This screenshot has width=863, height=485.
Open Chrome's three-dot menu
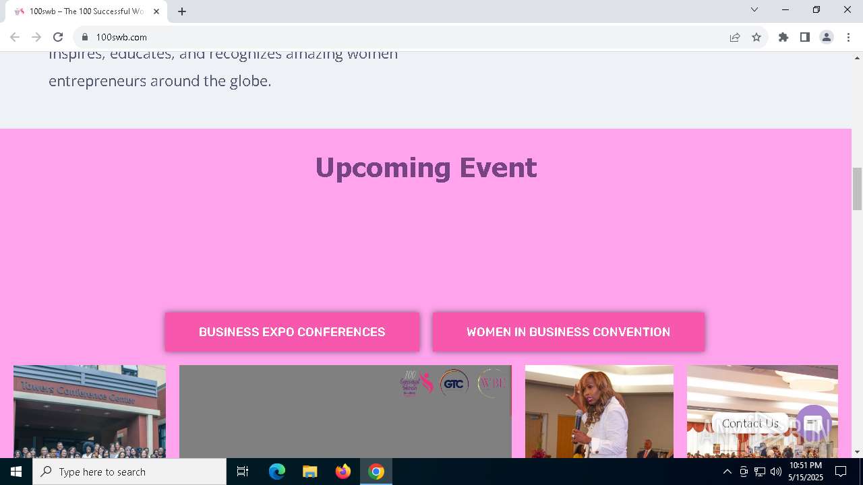[848, 37]
